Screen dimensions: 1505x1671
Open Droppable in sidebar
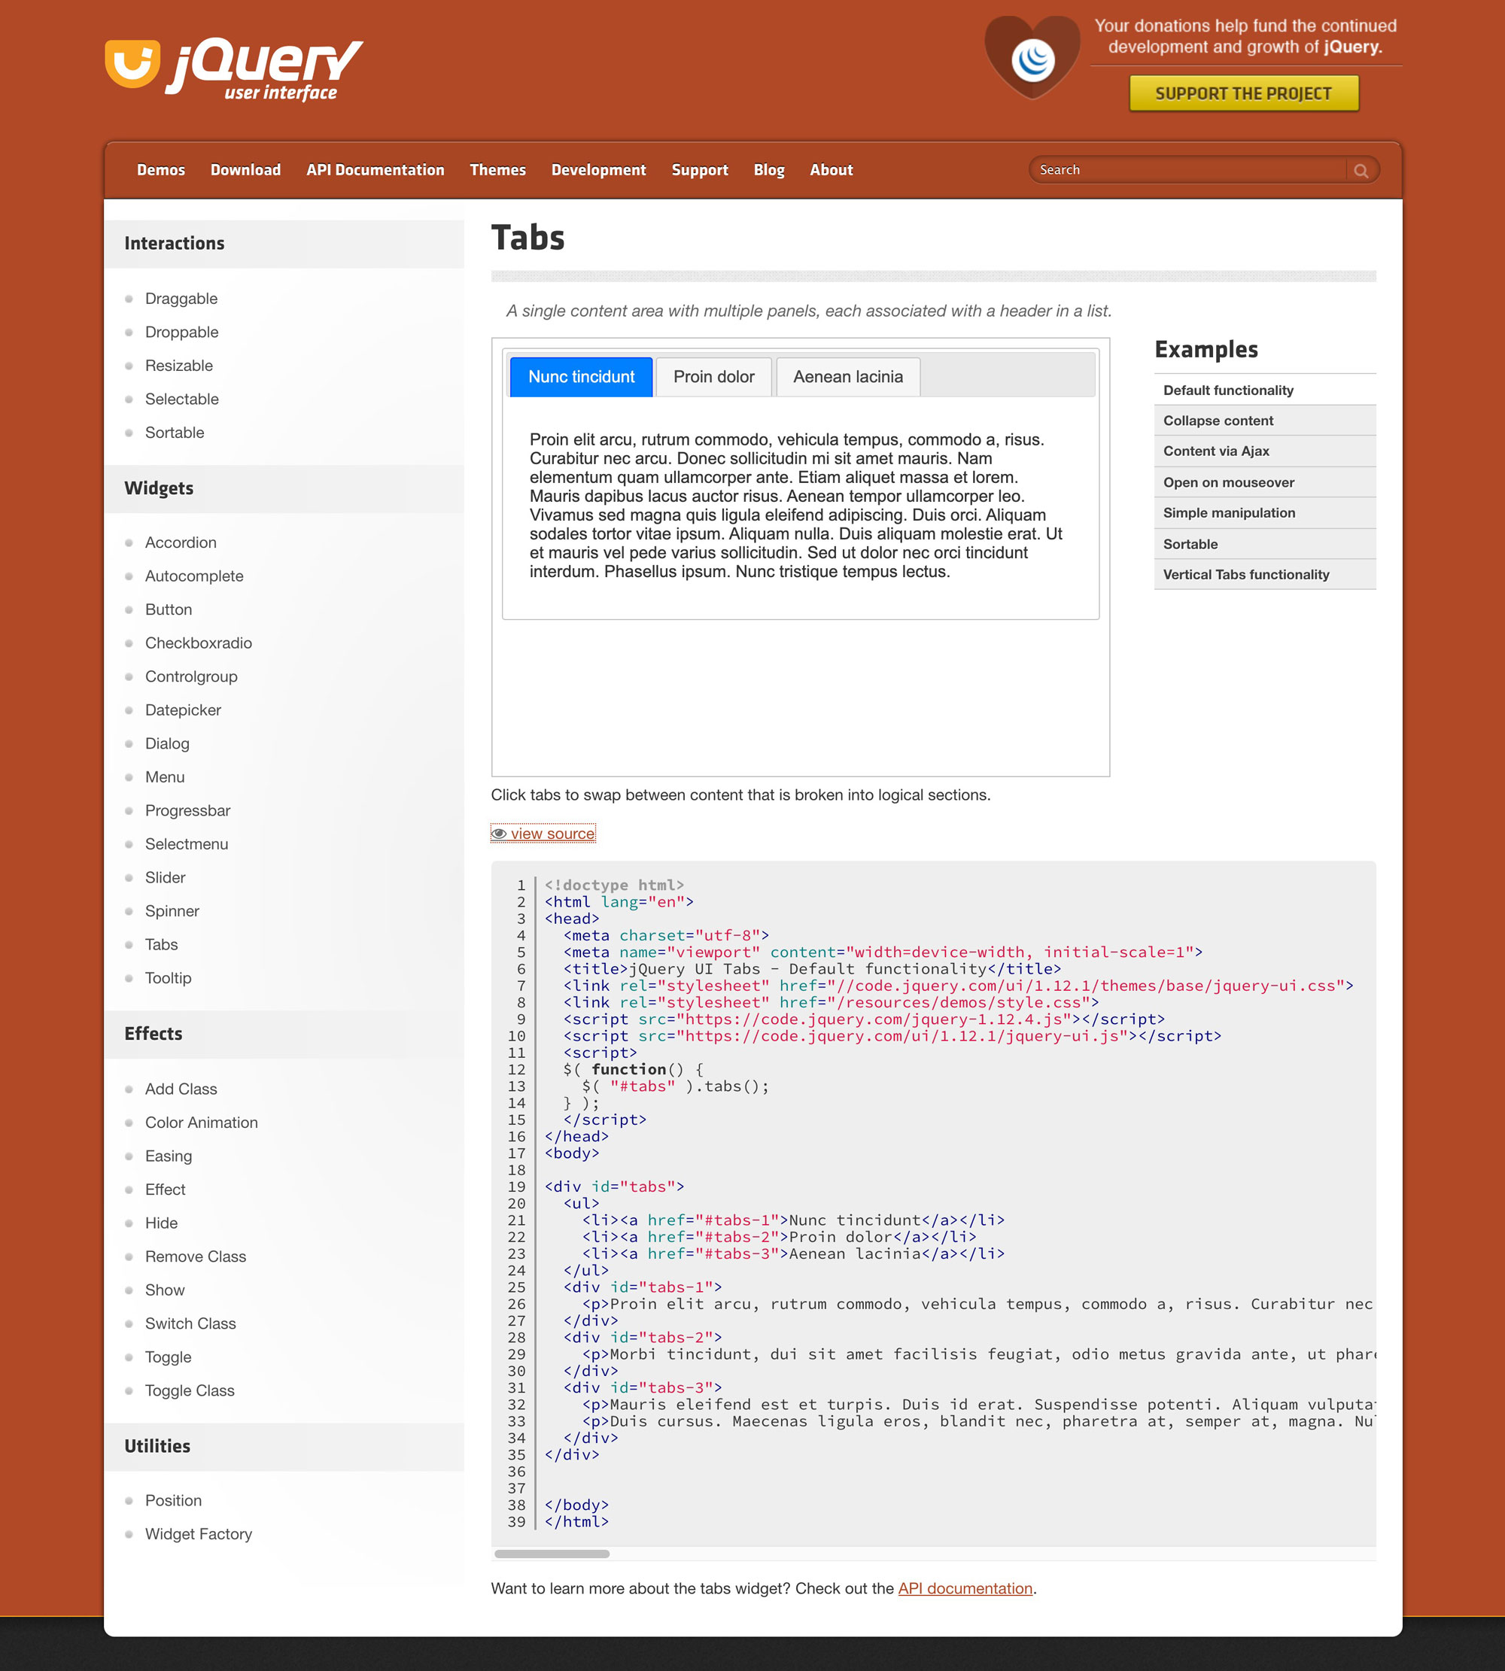point(182,333)
